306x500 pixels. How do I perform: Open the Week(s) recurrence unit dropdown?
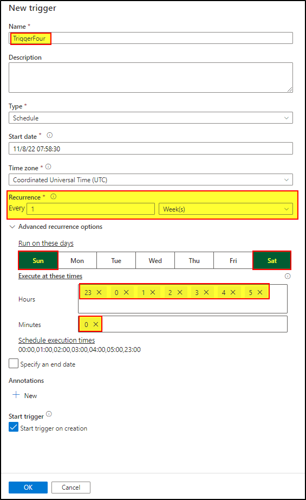coord(226,209)
